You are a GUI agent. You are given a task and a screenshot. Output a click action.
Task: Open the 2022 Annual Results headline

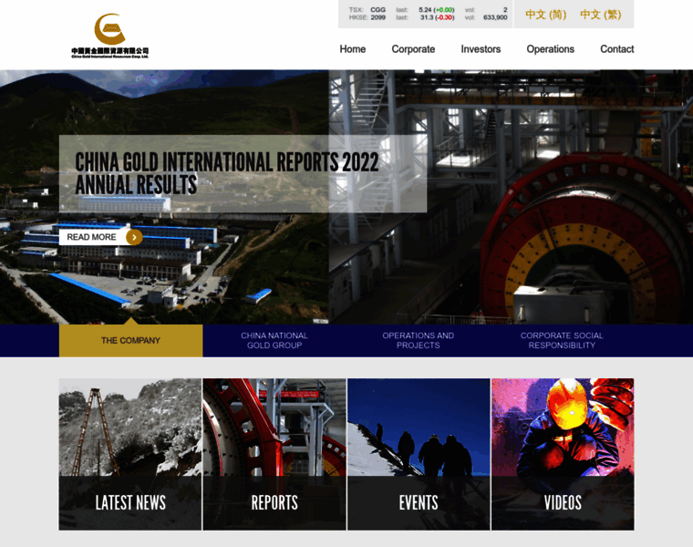[227, 173]
